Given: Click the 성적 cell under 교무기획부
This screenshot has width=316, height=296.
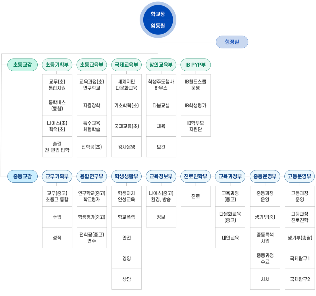Looking at the screenshot, I should [57, 238].
